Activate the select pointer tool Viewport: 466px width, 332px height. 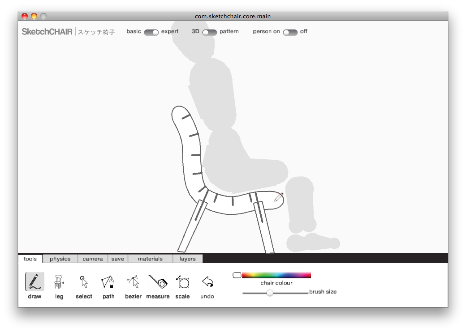point(84,282)
